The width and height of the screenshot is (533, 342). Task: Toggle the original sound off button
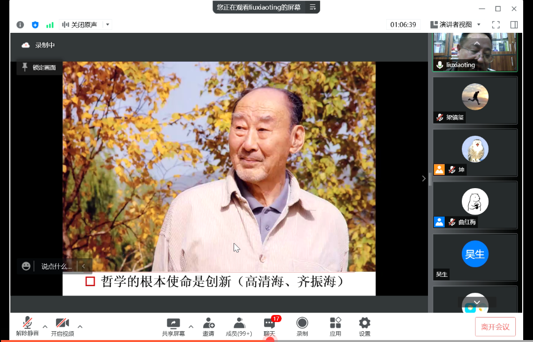pos(80,24)
